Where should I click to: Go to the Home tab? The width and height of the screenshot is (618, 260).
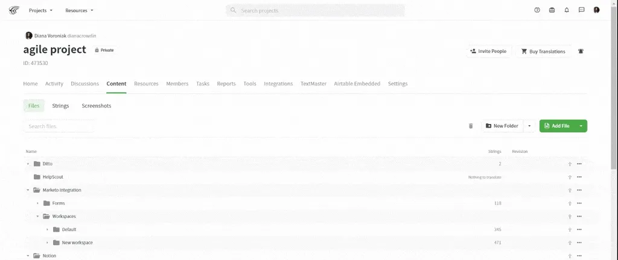click(30, 84)
